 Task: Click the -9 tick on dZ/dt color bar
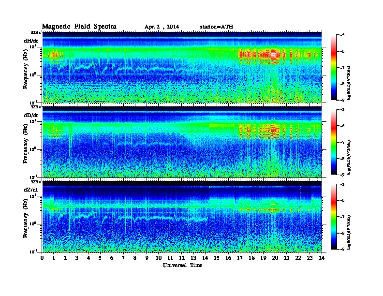[x=342, y=249]
